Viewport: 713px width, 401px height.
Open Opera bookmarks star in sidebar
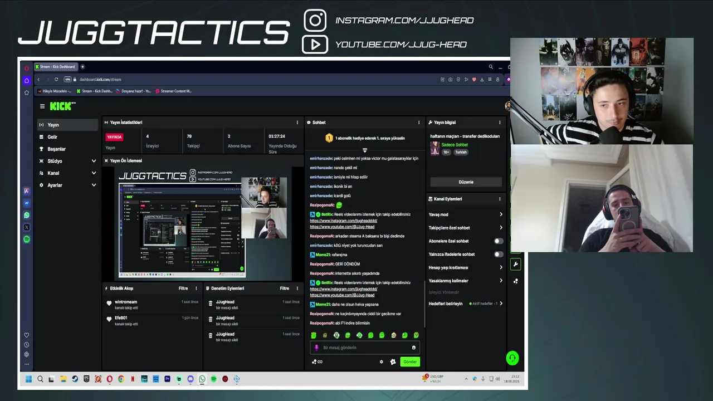26,92
